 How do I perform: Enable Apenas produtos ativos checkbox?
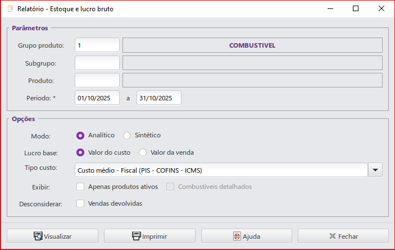click(80, 187)
